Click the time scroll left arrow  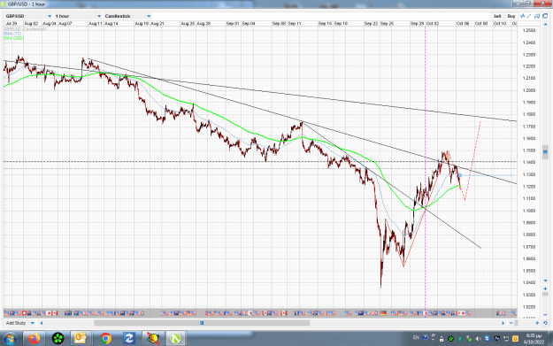coord(42,323)
